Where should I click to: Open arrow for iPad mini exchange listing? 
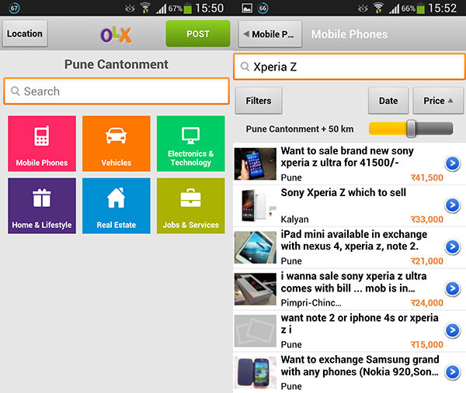coord(453,246)
